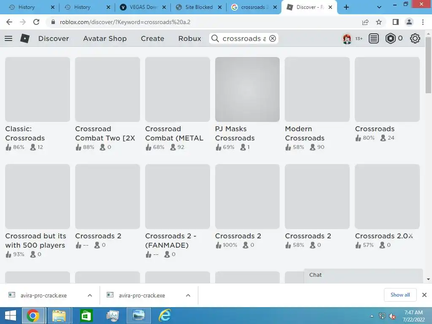Clear the search box with X icon
432x324 pixels.
coord(273,38)
